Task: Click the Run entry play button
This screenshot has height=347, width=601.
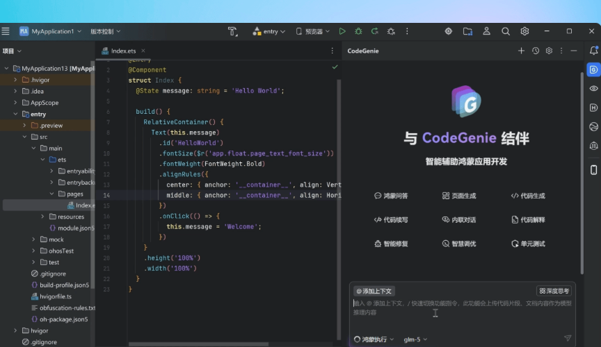Action: coord(342,31)
